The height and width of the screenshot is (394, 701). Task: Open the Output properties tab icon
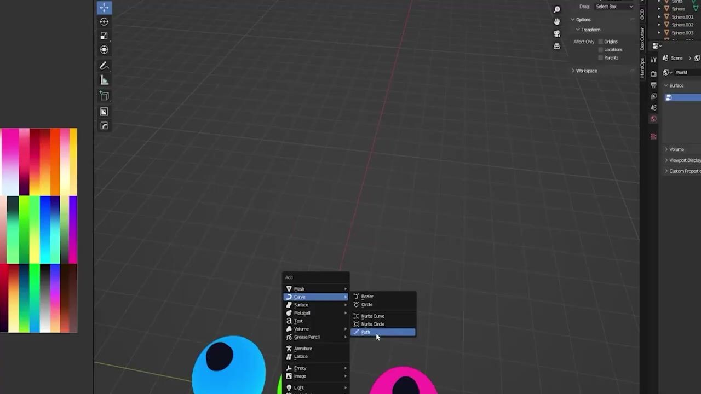pyautogui.click(x=653, y=85)
